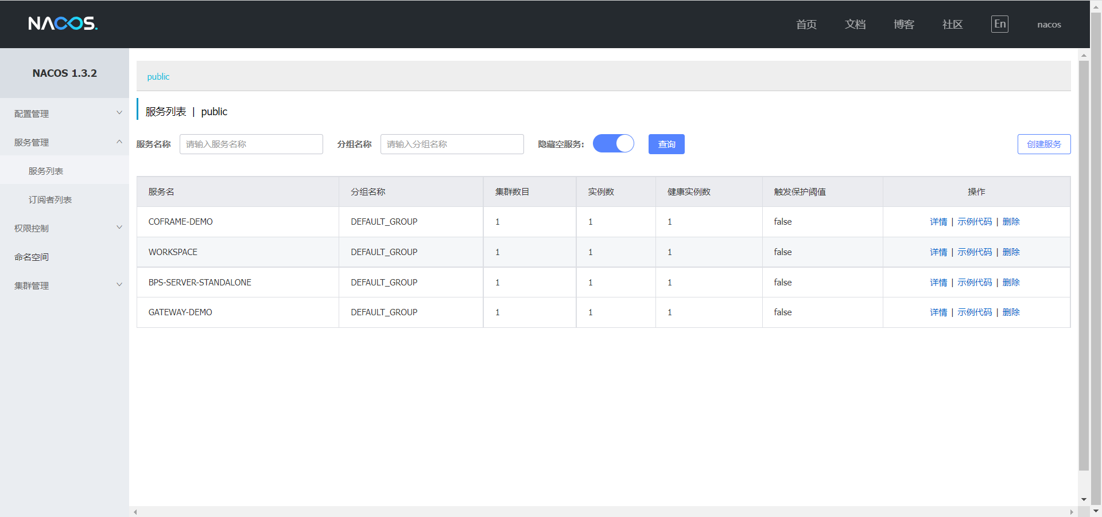Screen dimensions: 1102x517
Task: Click the inner vertical scrollbar thumb
Action: tap(1084, 265)
